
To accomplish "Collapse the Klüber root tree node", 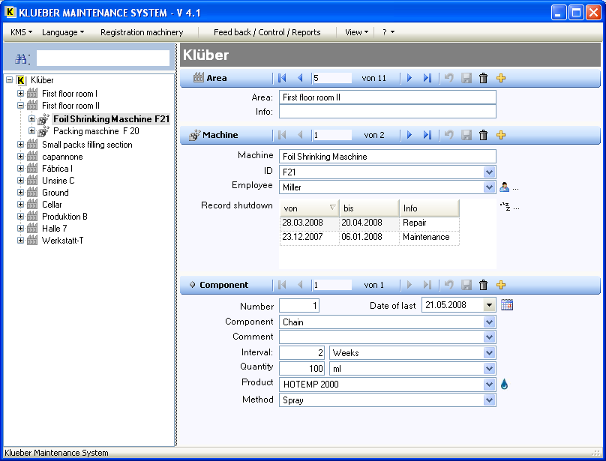I will point(10,80).
